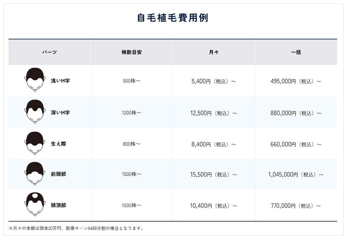Click the 頭頂部 crown head icon
Image resolution: width=347 pixels, height=239 pixels.
[x=35, y=204]
